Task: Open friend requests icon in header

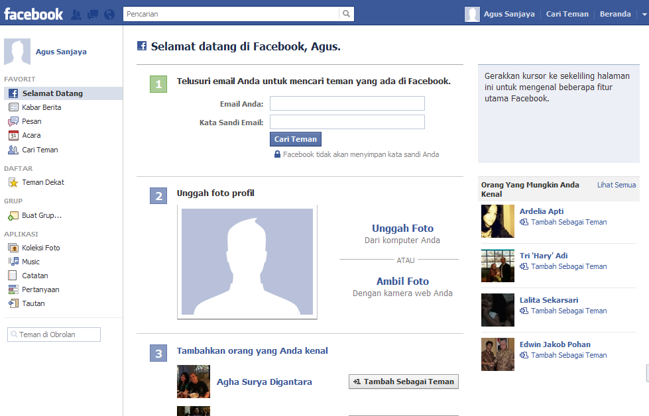Action: (x=76, y=15)
